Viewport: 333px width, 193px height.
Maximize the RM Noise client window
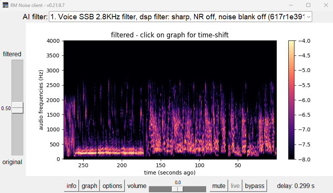click(x=308, y=5)
